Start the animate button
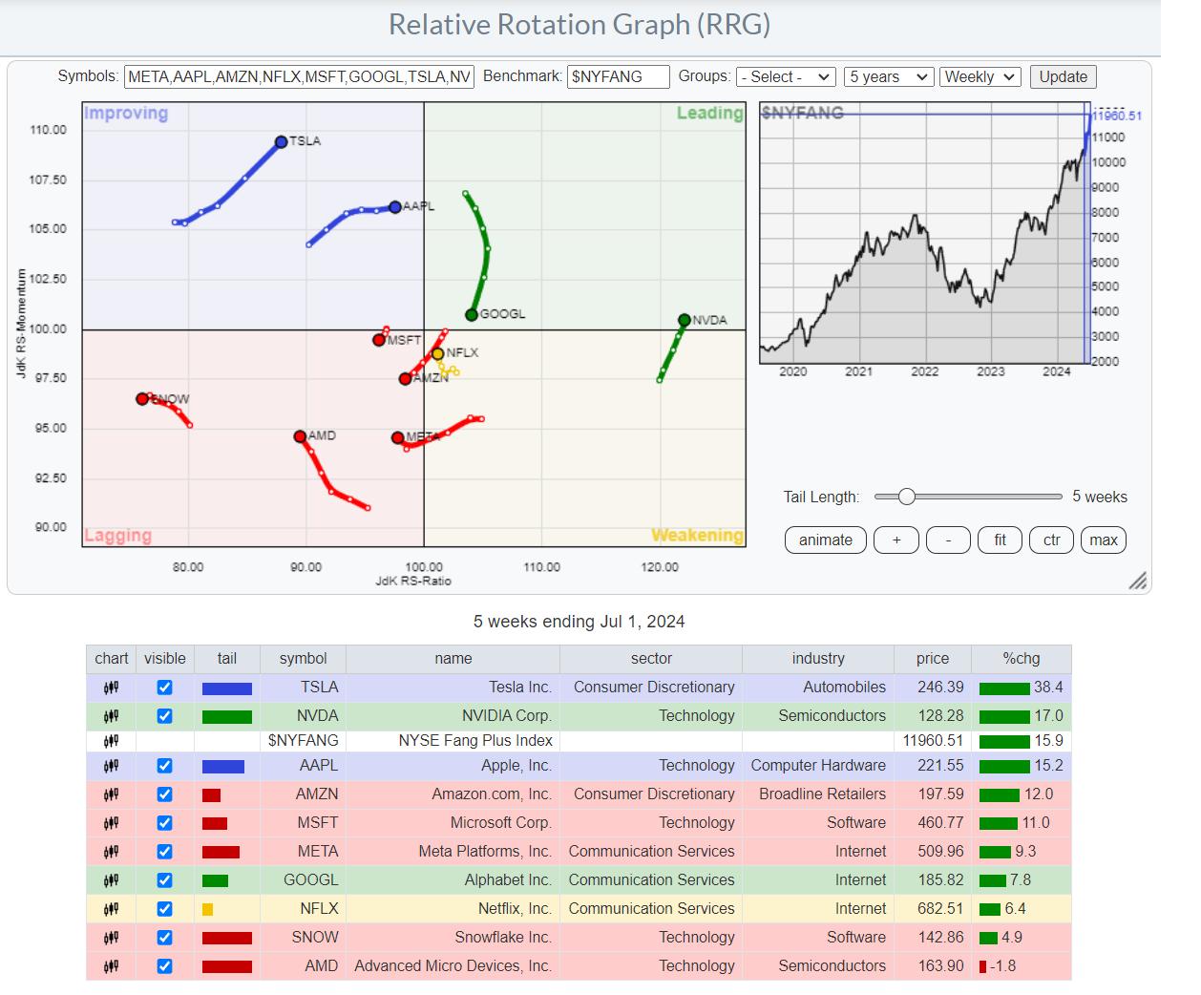The image size is (1201, 995). [x=825, y=540]
